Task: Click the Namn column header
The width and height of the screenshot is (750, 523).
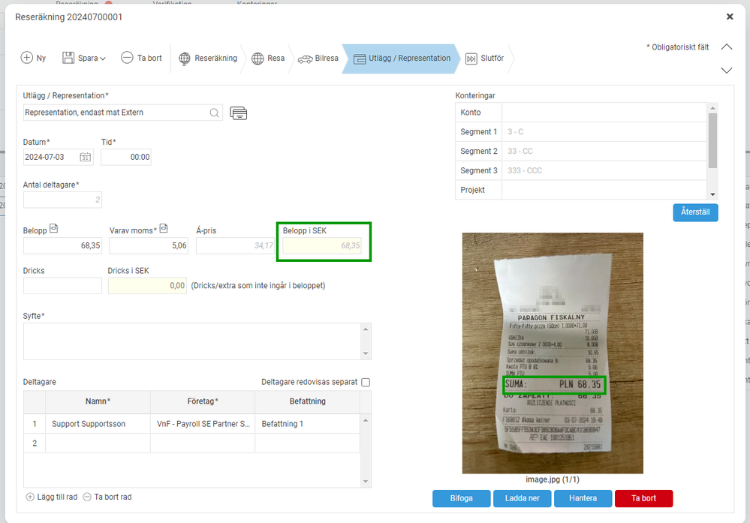Action: click(x=98, y=401)
